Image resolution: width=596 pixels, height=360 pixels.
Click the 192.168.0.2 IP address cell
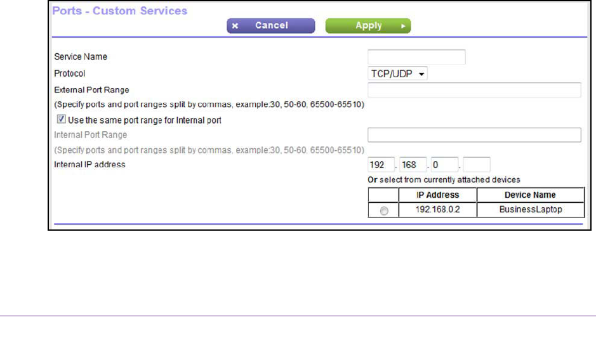437,210
